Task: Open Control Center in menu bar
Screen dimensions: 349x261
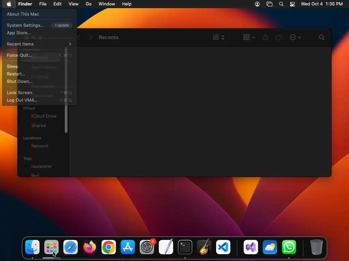Action: pos(292,4)
